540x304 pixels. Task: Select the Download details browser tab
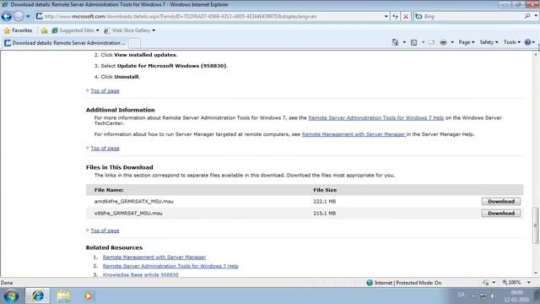click(x=66, y=43)
